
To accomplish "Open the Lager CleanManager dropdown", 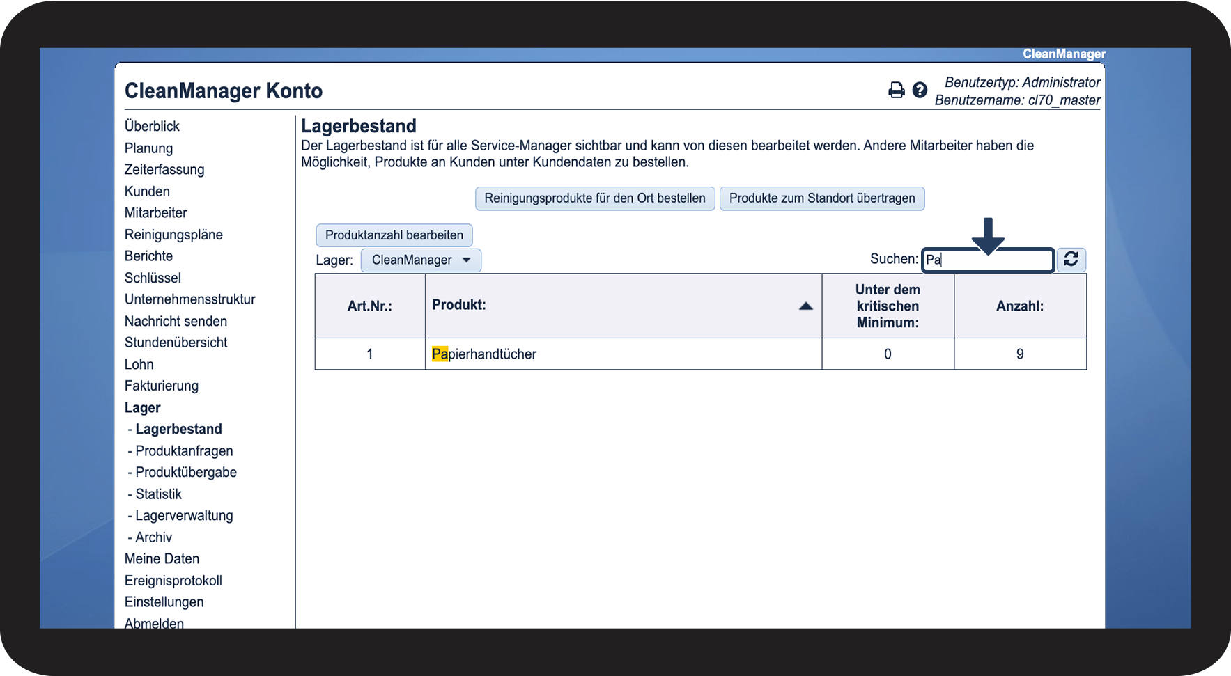I will 421,260.
